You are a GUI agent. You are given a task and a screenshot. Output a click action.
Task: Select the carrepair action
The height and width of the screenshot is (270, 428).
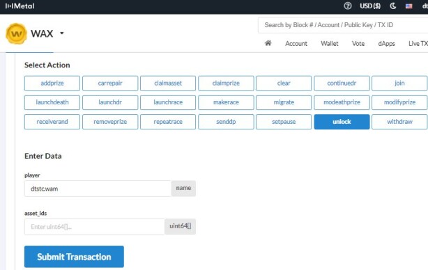[x=110, y=83]
